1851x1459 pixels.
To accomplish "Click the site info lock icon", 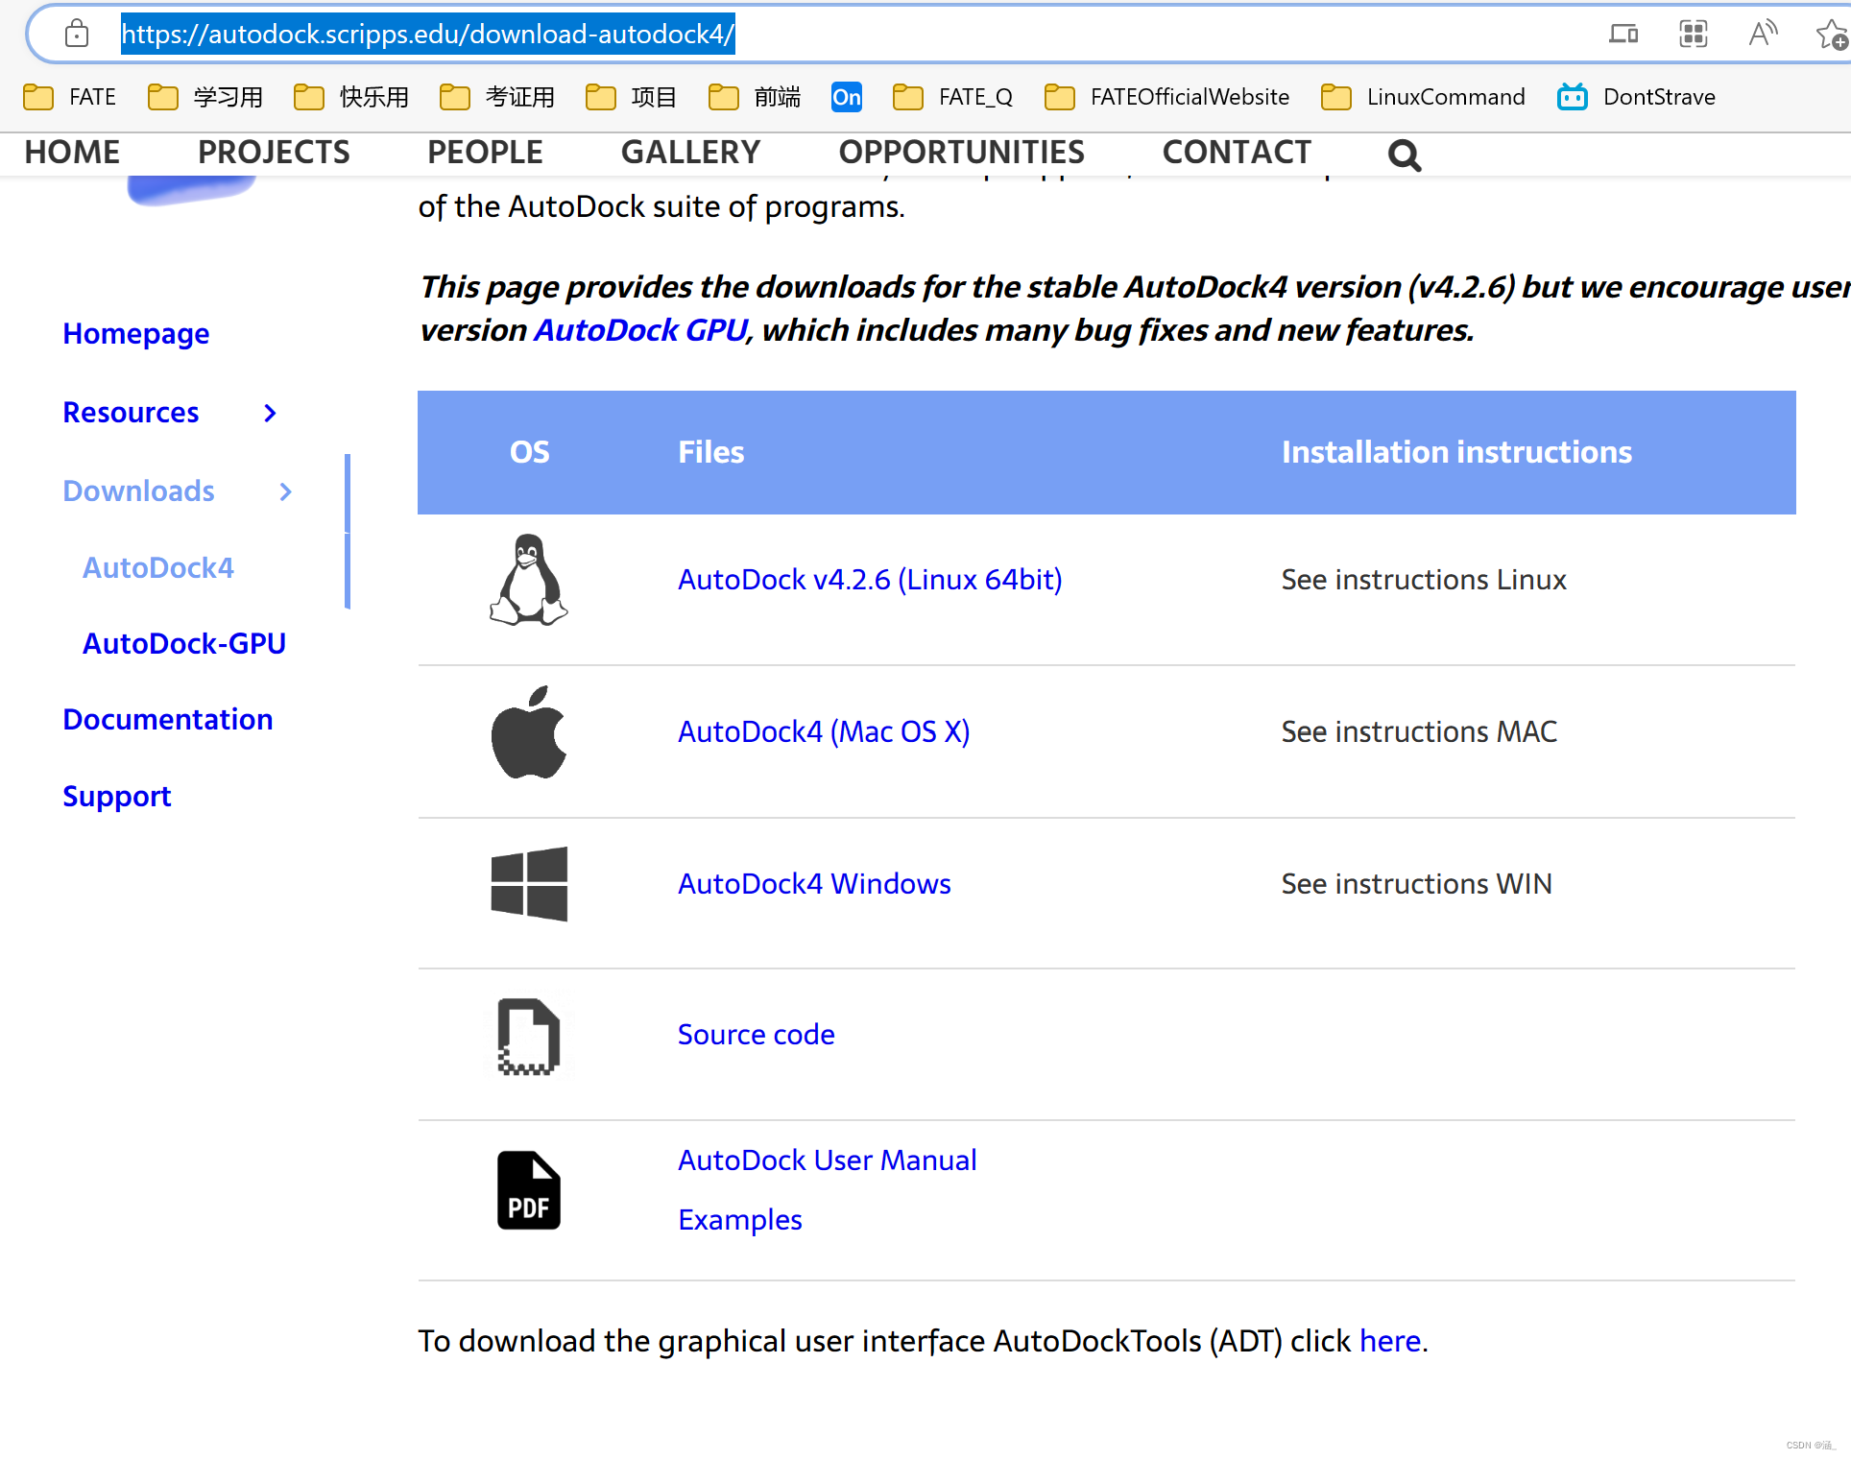I will tap(77, 35).
